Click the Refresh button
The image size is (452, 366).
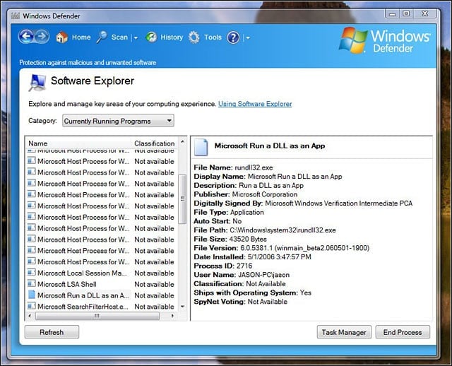(x=52, y=332)
